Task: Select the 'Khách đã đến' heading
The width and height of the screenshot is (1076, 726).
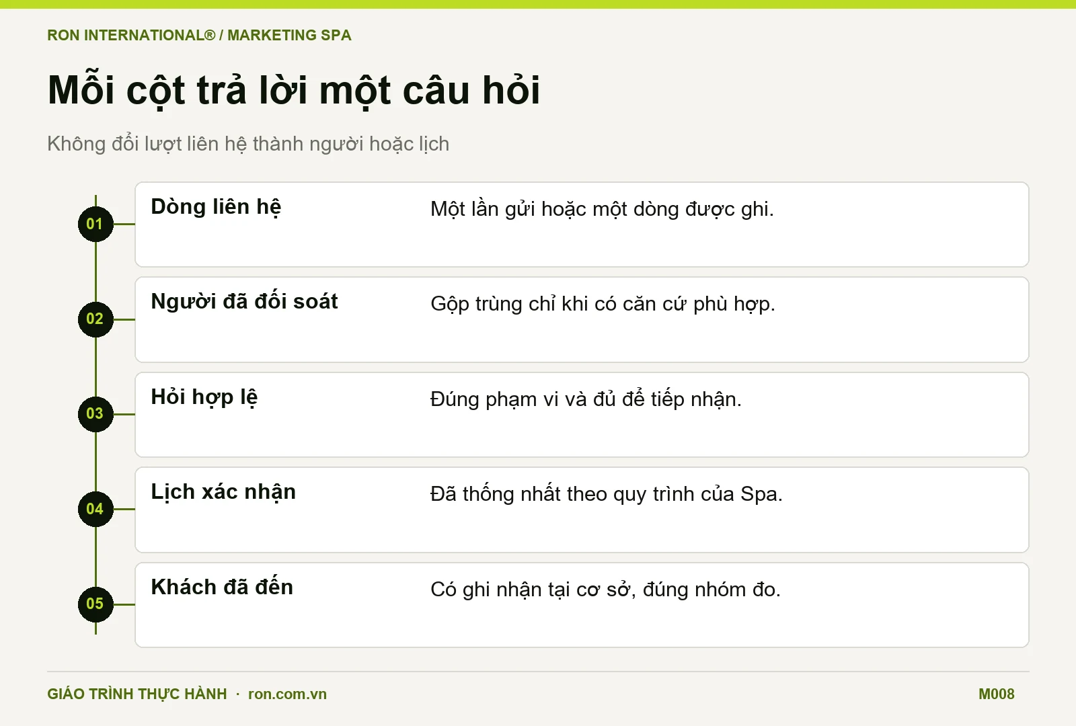Action: [222, 587]
